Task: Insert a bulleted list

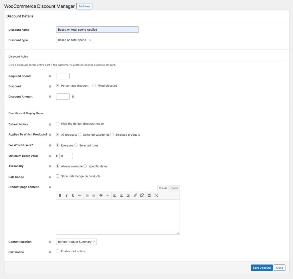Action: coord(87,195)
